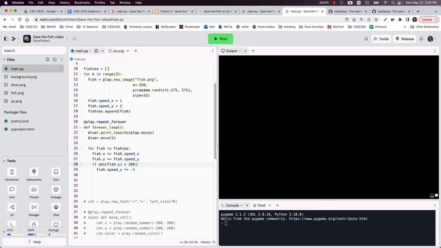Open the Docs tool
Image resolution: width=441 pixels, height=248 pixels.
click(x=56, y=174)
